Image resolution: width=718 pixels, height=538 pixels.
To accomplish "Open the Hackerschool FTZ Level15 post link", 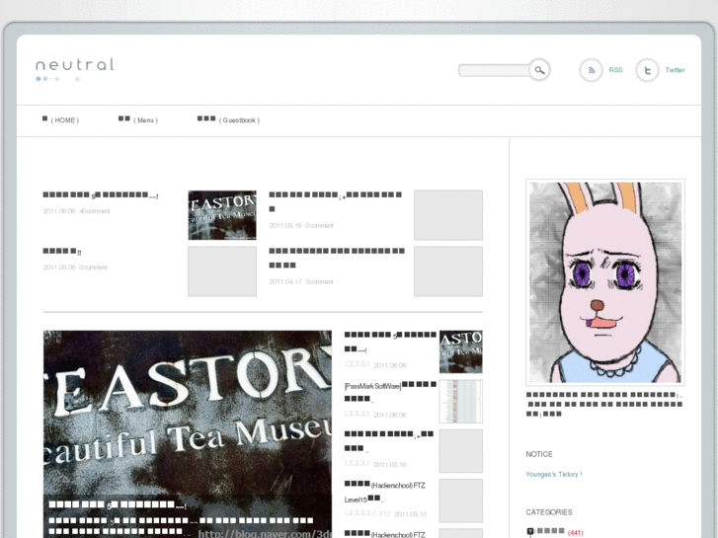I will (x=385, y=492).
